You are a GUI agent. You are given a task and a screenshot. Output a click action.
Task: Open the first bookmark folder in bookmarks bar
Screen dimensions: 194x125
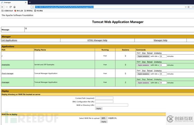point(7,11)
